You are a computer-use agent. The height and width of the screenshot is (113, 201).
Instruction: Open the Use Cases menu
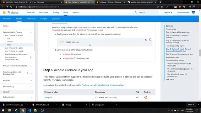click(44, 13)
